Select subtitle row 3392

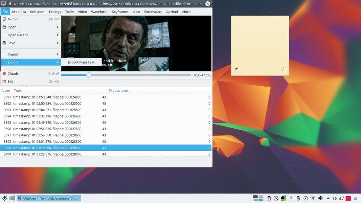pyautogui.click(x=106, y=104)
